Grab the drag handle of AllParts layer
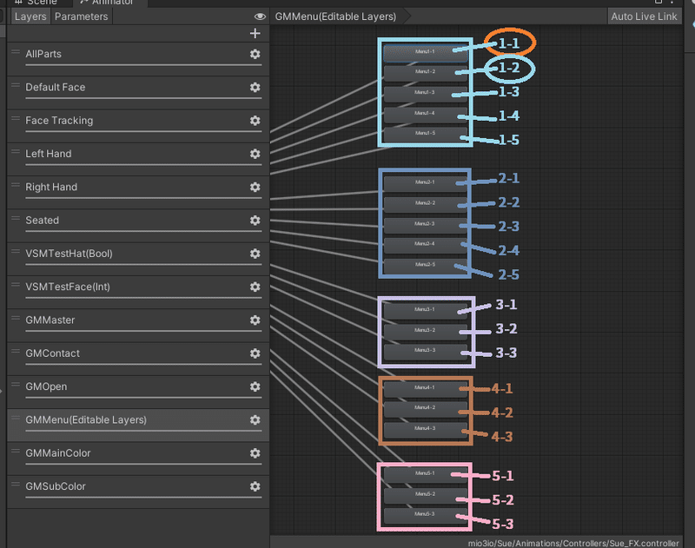Viewport: 695px width, 548px height. click(16, 52)
